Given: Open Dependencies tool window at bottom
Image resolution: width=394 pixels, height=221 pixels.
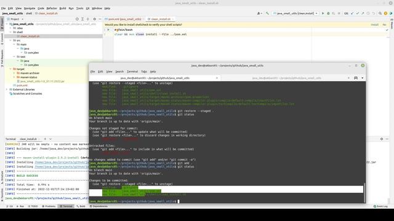Looking at the screenshot, I should click(98, 206).
